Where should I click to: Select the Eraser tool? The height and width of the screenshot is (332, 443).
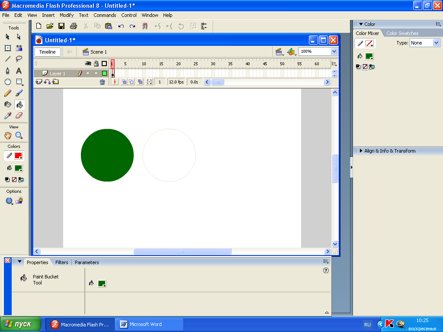pyautogui.click(x=19, y=115)
